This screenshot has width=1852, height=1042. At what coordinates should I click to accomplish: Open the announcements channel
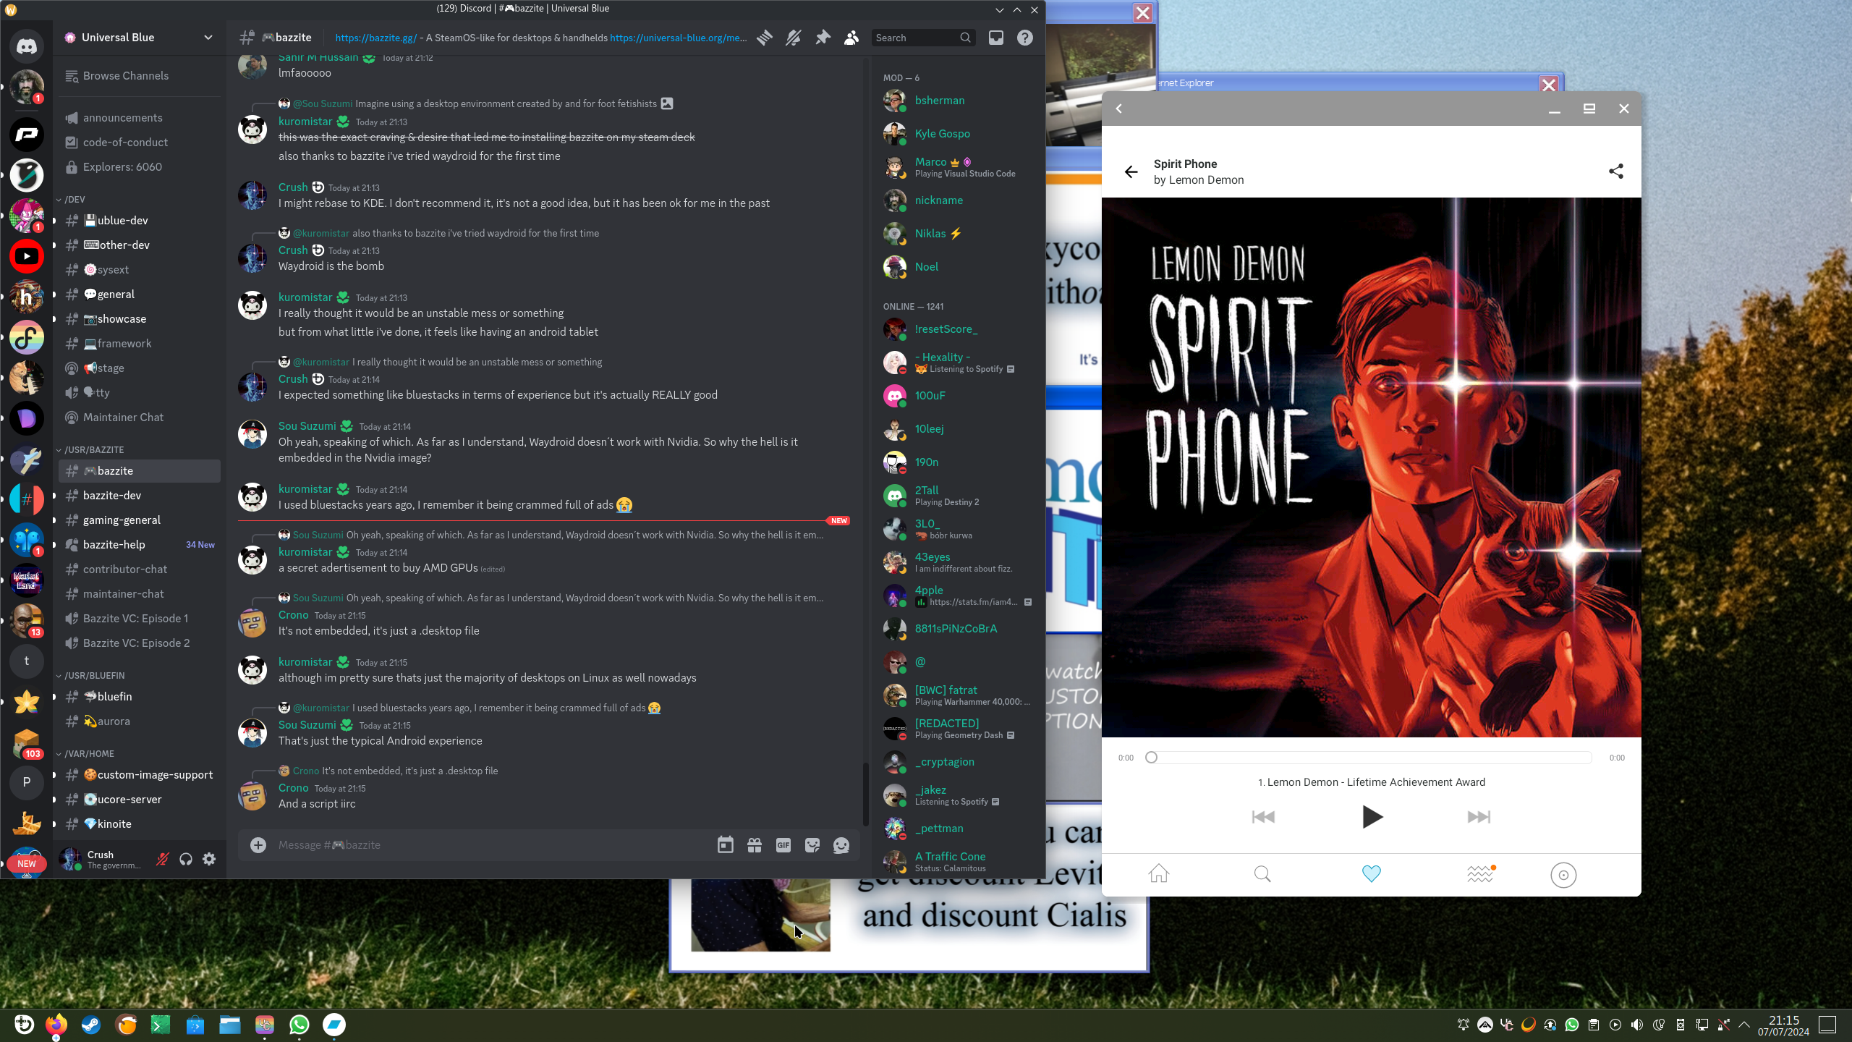[x=122, y=117]
